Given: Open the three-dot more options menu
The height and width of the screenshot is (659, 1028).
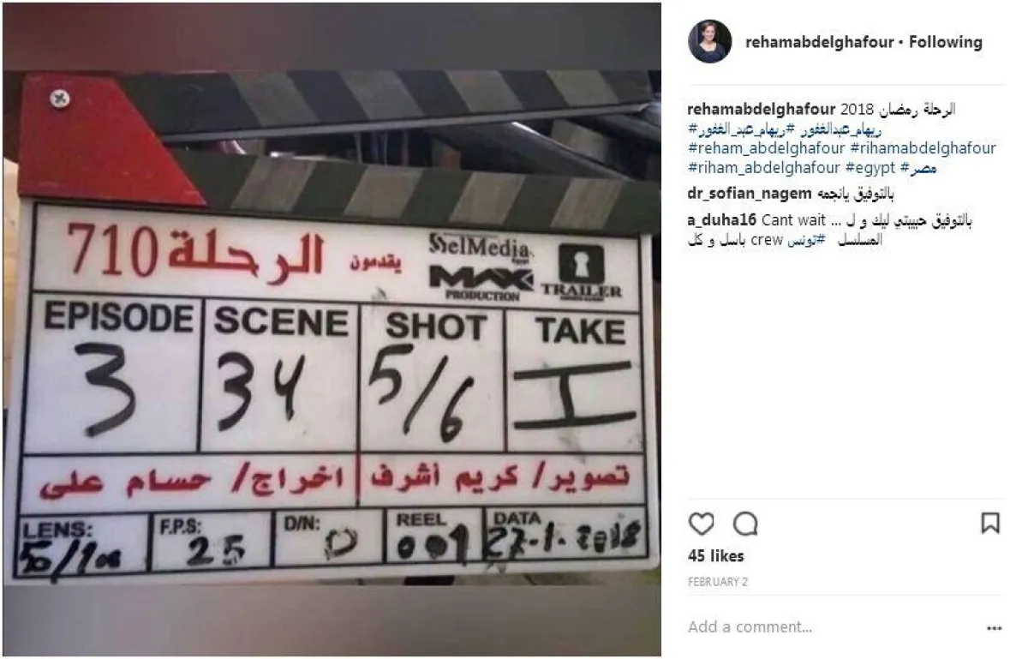Looking at the screenshot, I should pos(994,628).
